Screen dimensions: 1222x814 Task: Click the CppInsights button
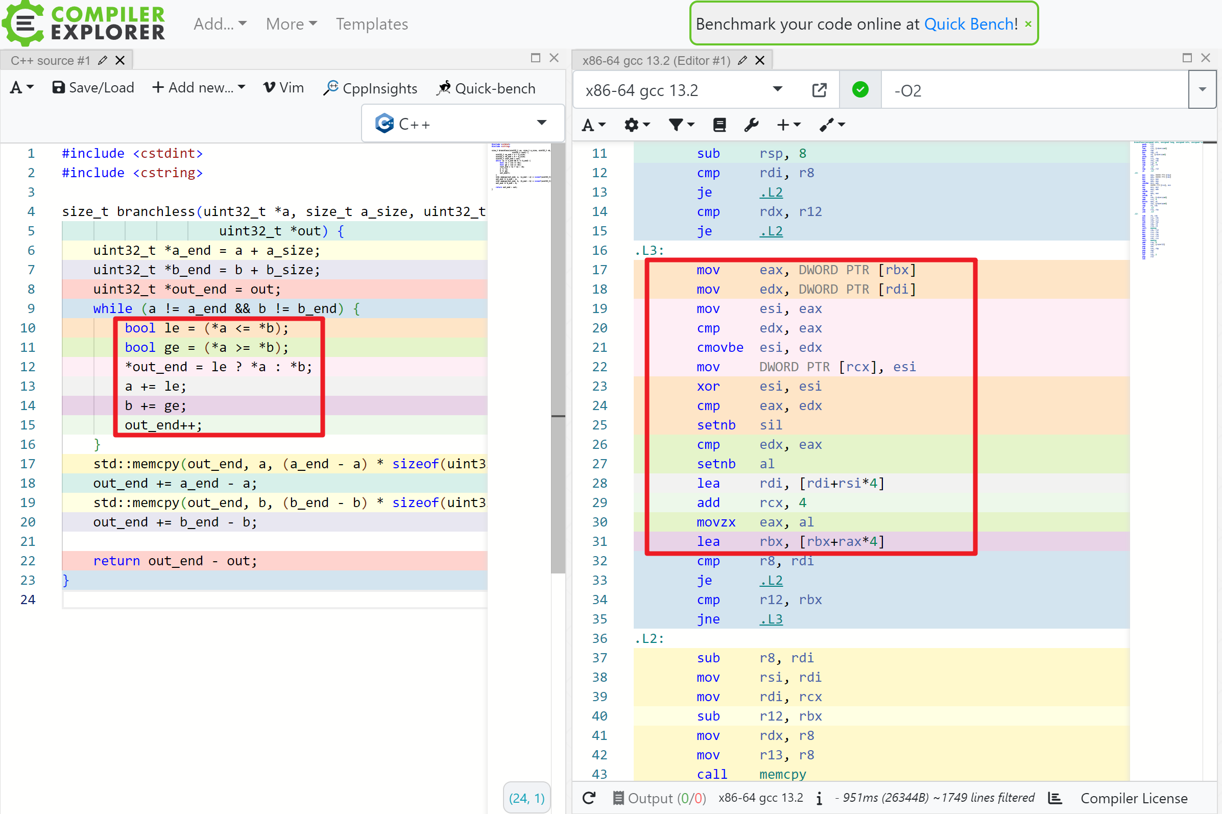click(370, 88)
